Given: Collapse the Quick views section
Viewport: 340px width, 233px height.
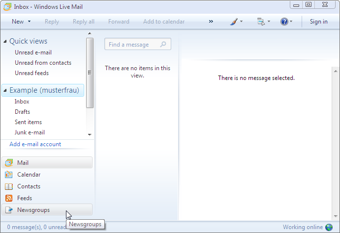Looking at the screenshot, I should tap(5, 42).
